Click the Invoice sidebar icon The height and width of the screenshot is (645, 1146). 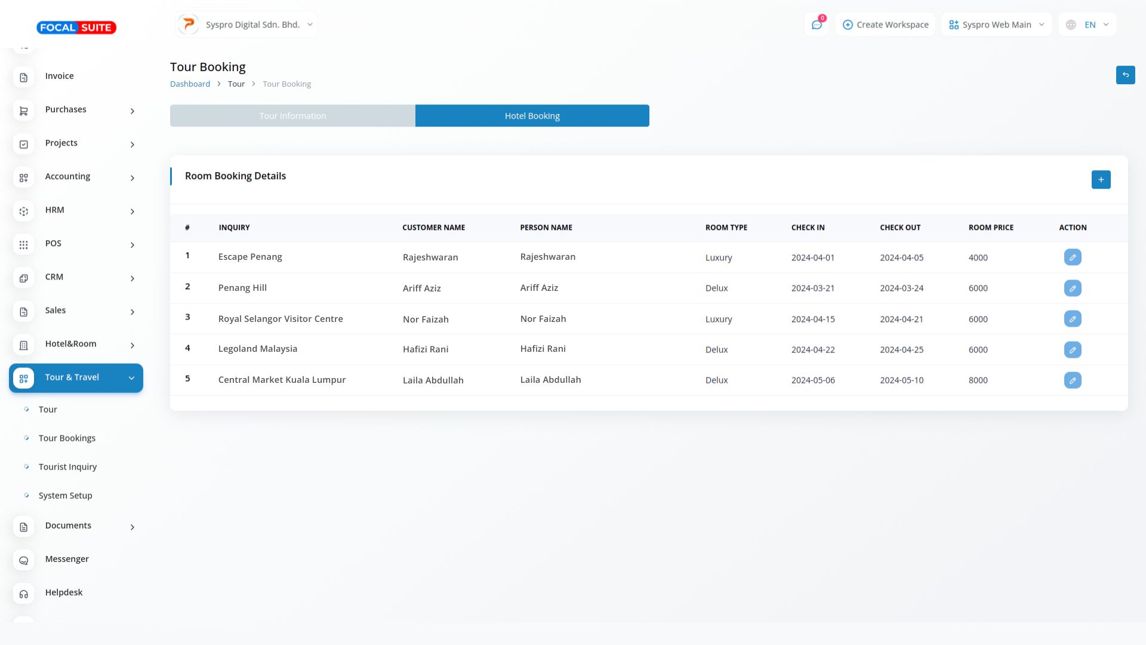24,77
